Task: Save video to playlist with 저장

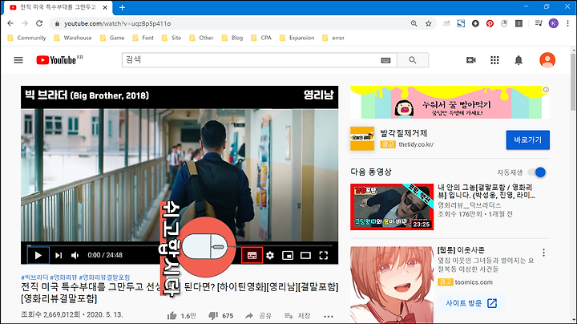Action: [297, 315]
